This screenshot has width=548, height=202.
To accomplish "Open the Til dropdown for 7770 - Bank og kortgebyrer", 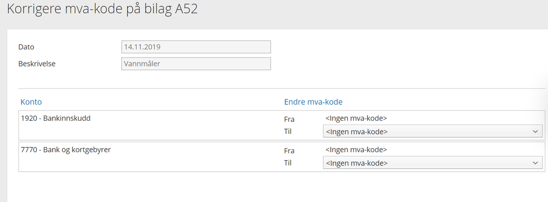I will pyautogui.click(x=433, y=163).
